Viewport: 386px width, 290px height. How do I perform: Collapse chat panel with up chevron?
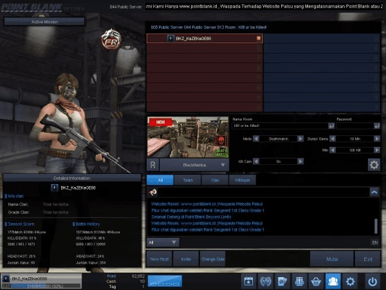374,192
